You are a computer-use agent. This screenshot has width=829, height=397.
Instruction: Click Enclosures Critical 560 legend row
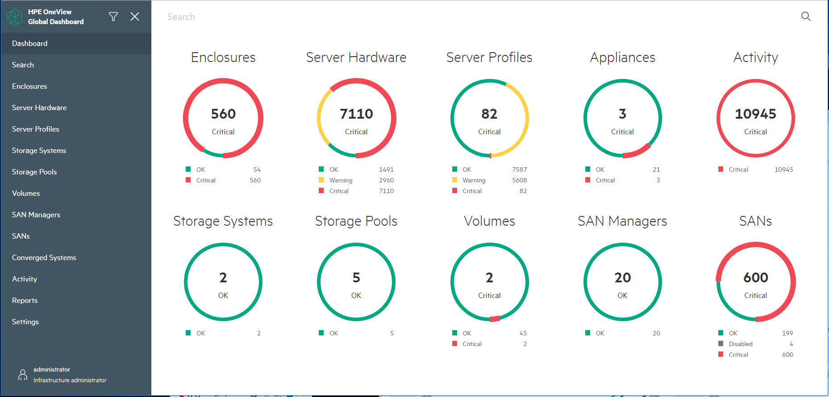[223, 180]
